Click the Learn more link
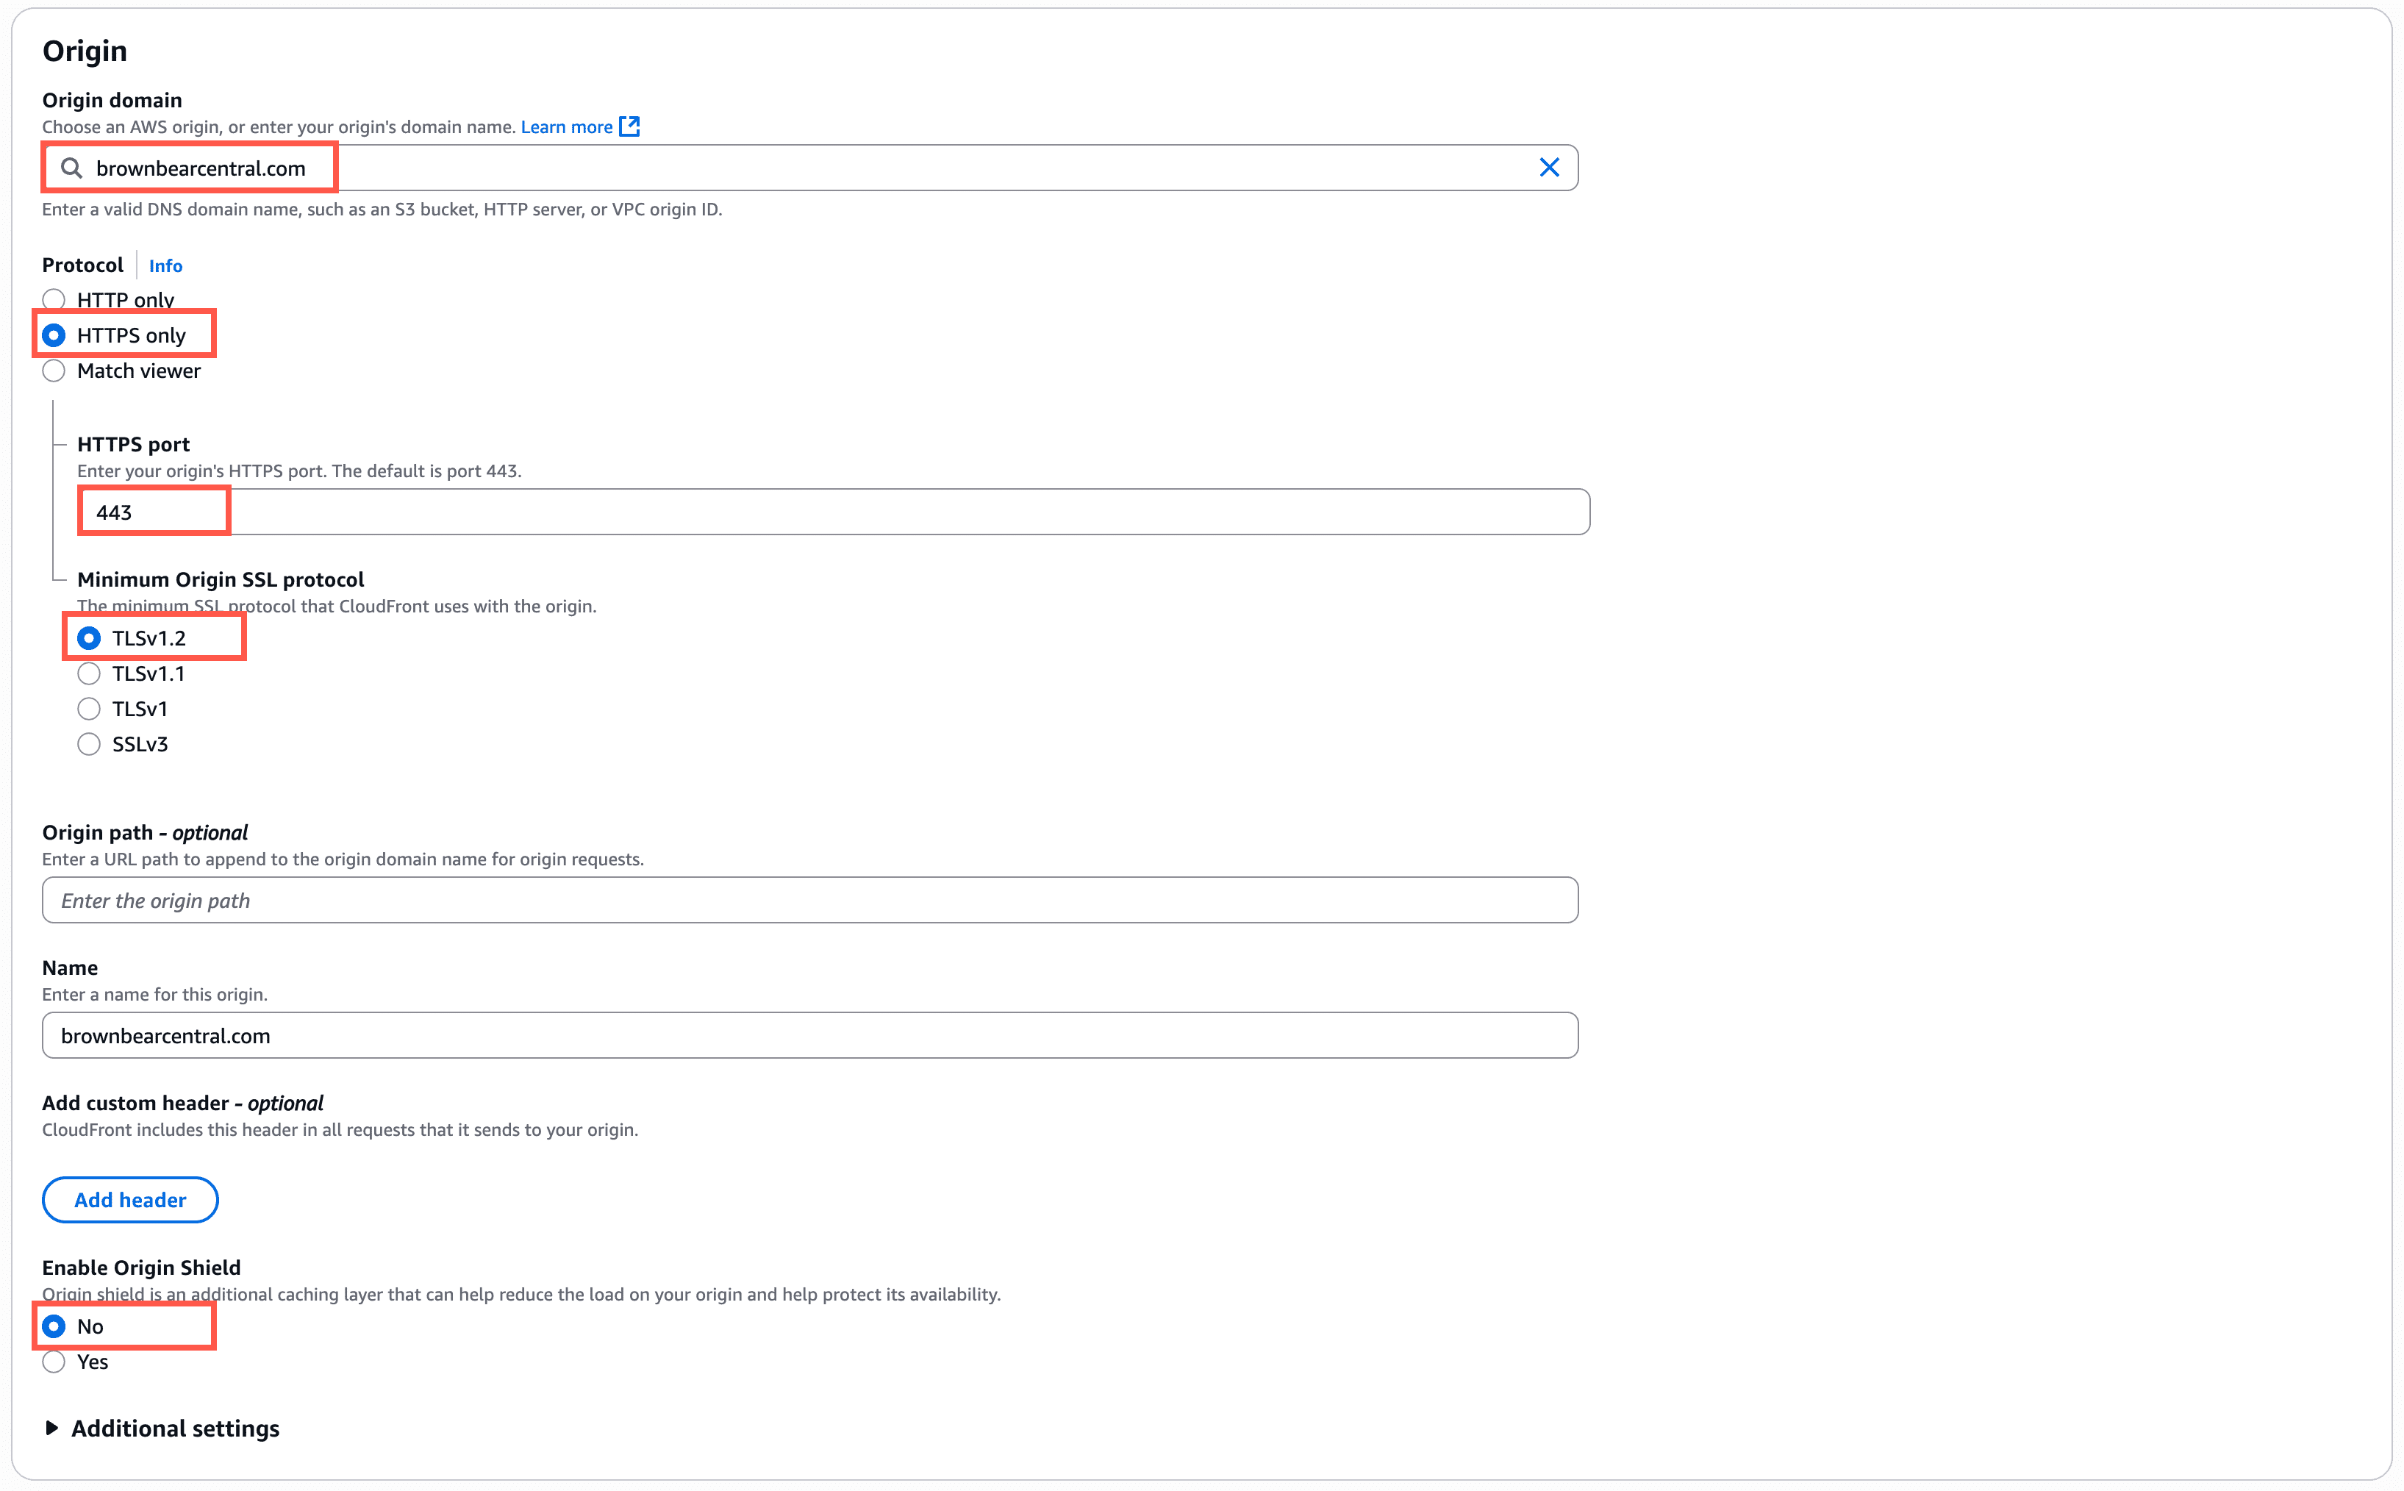2404x1491 pixels. click(x=567, y=126)
